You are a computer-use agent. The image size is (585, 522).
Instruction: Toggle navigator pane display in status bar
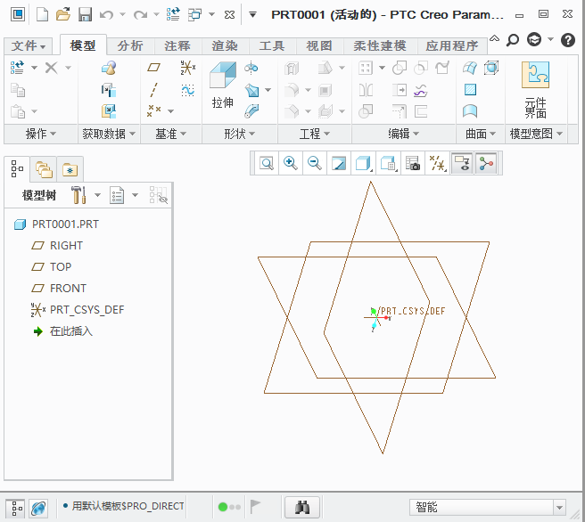(x=15, y=509)
